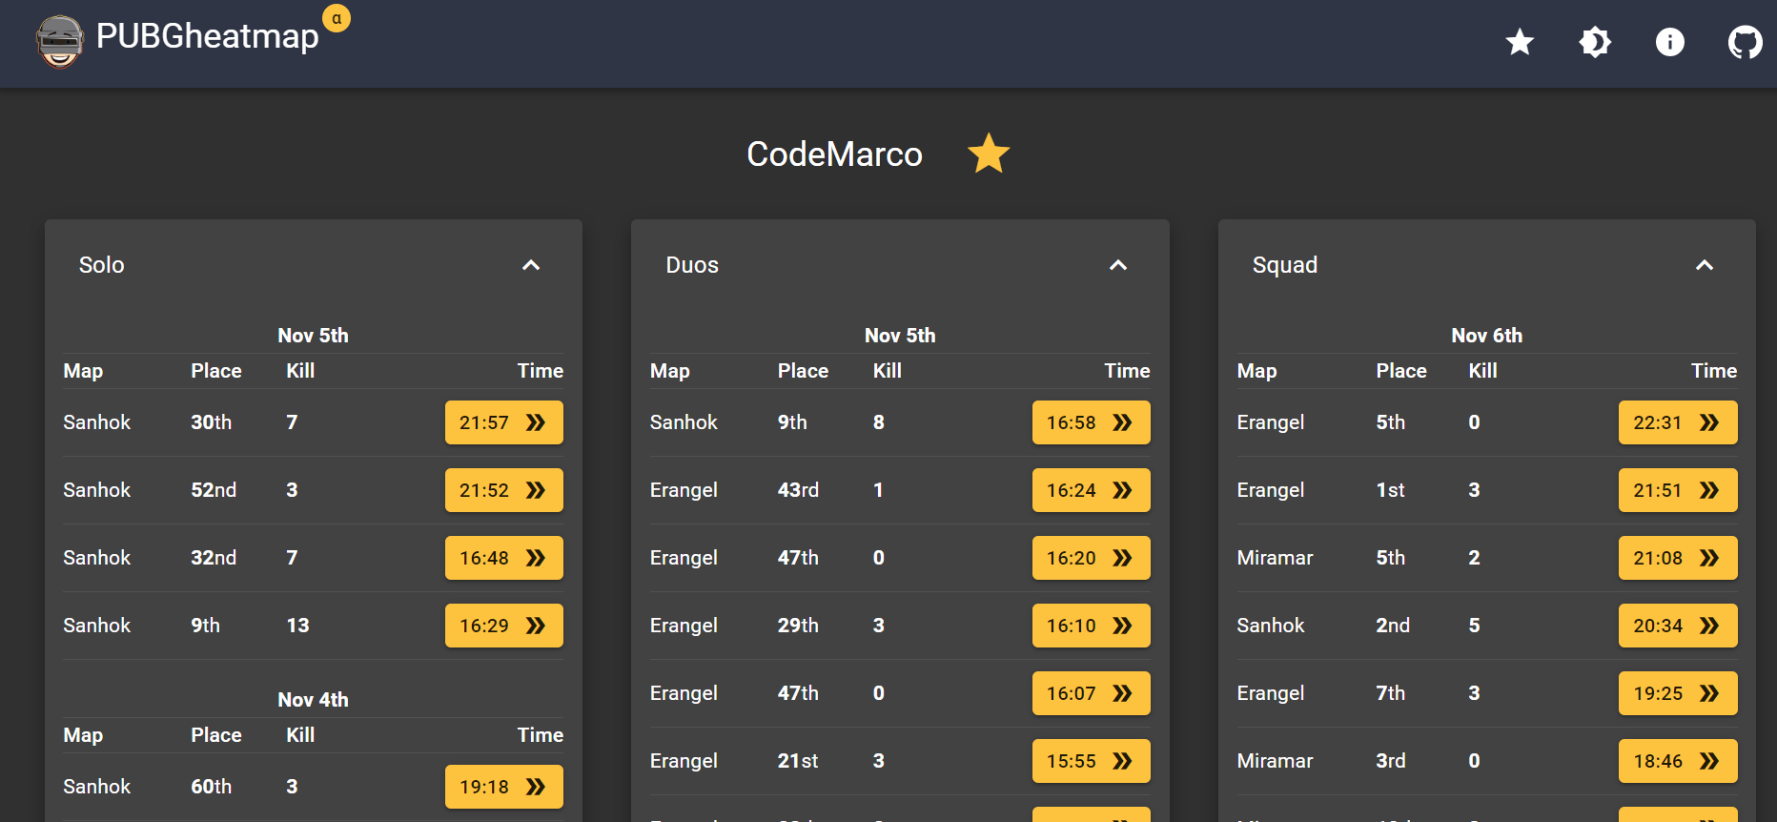Collapse the Duos panel
The image size is (1777, 822).
[x=1118, y=265]
